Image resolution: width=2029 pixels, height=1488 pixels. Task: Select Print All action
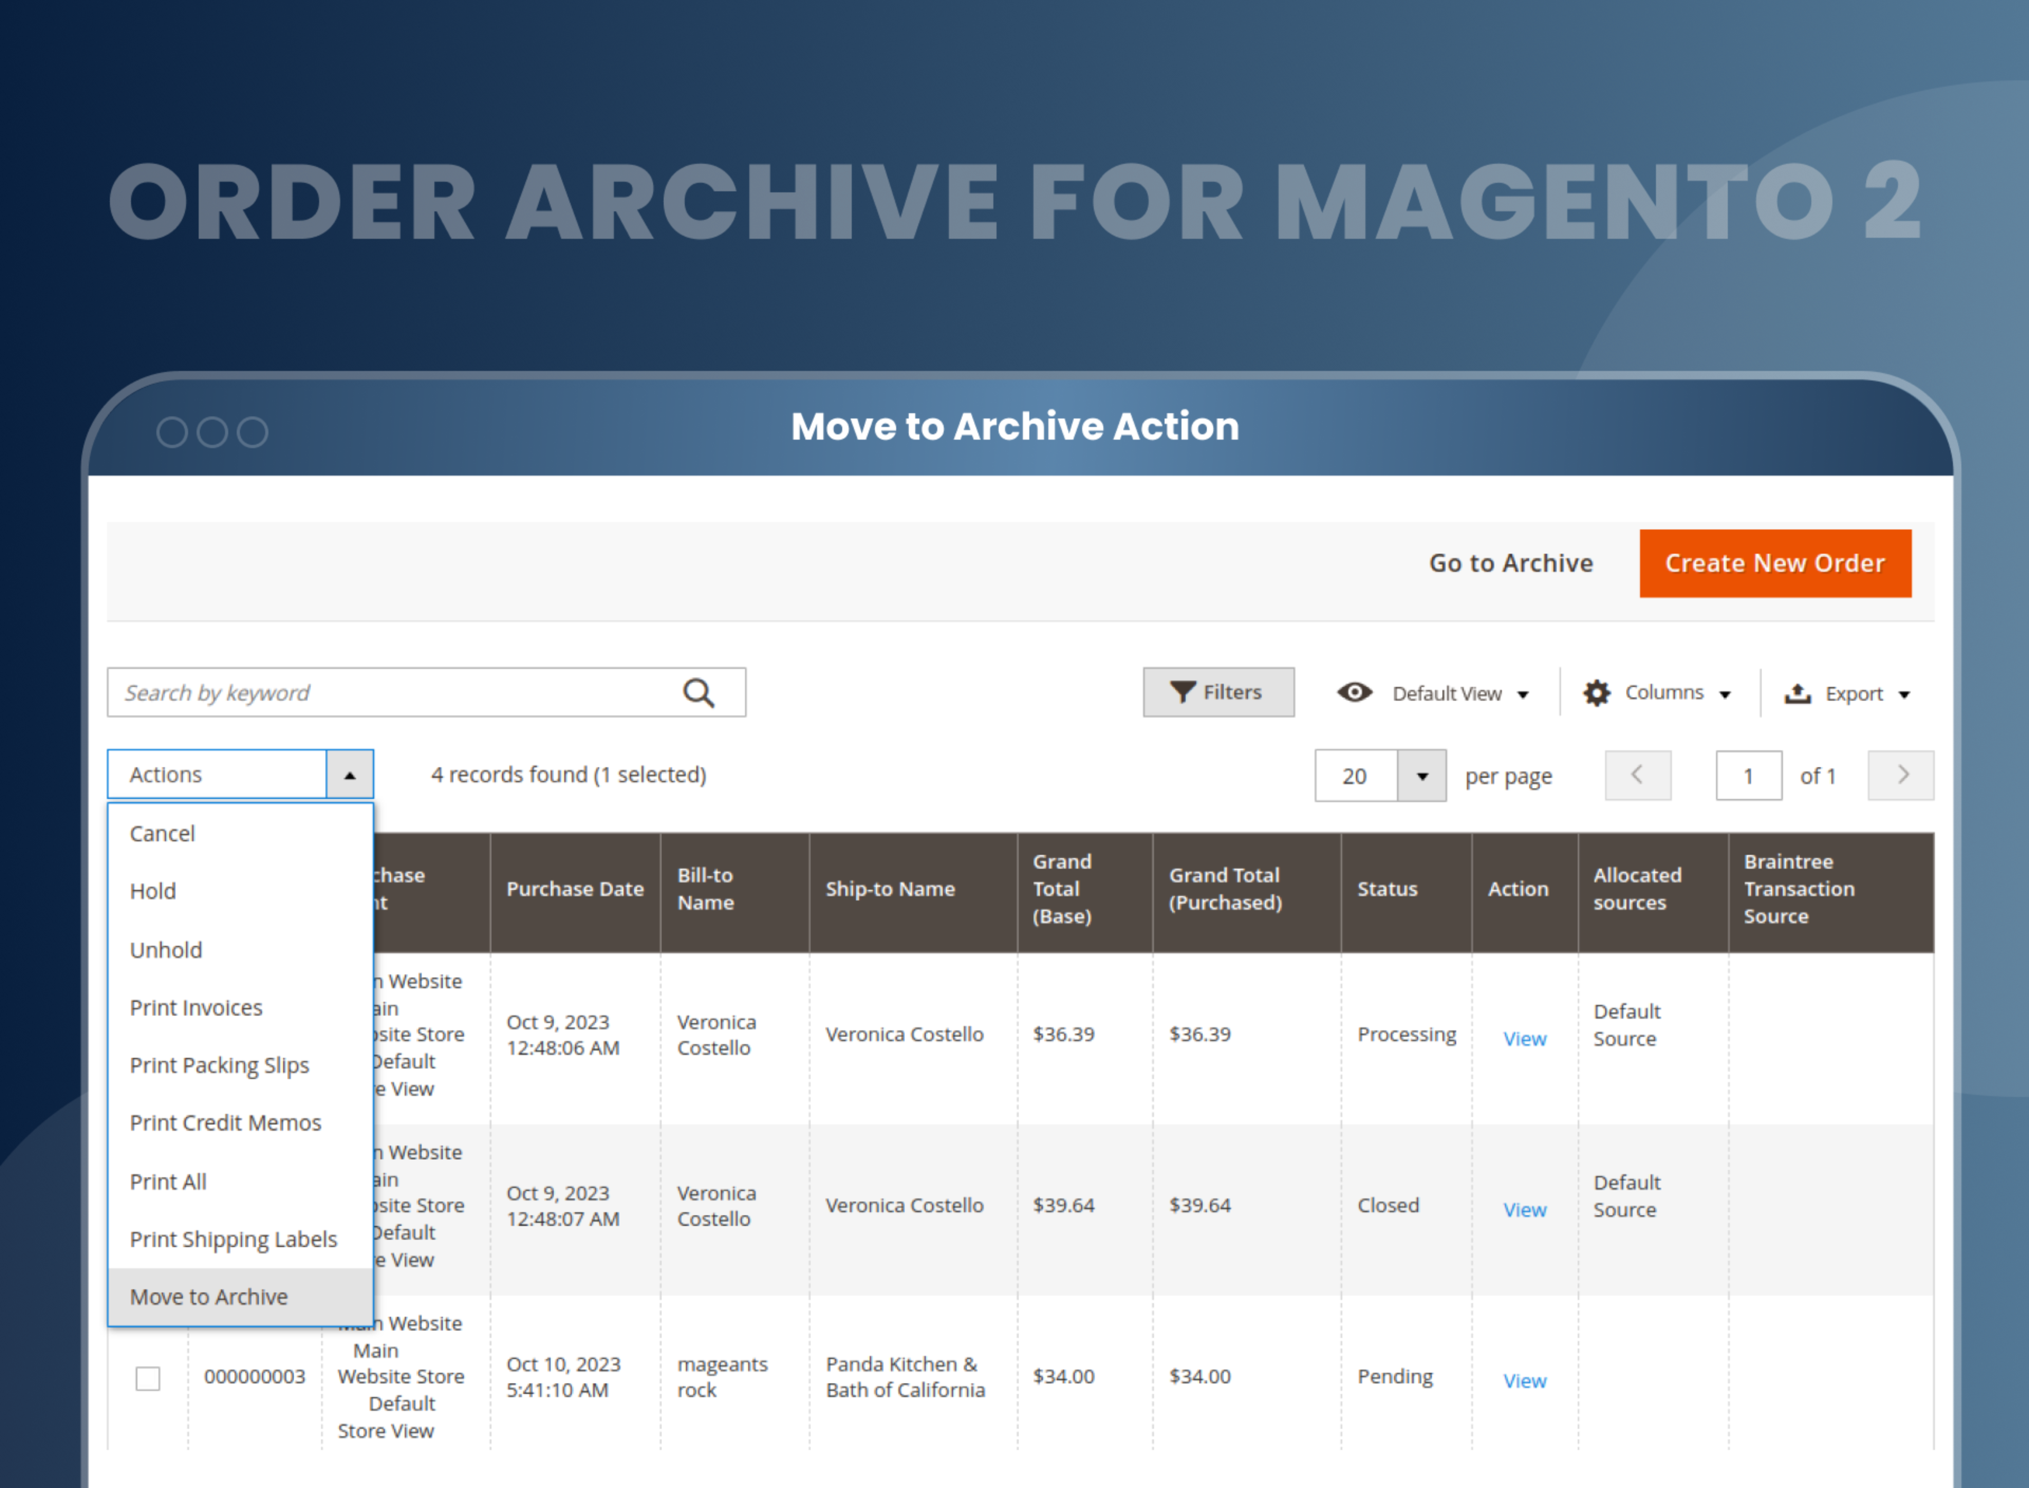click(x=240, y=1181)
